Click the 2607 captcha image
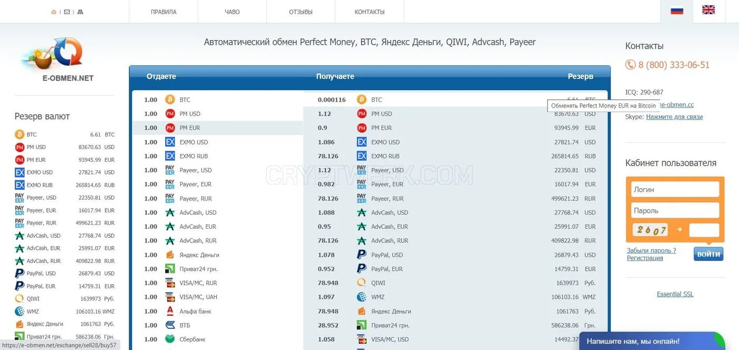739x350 pixels. click(650, 230)
